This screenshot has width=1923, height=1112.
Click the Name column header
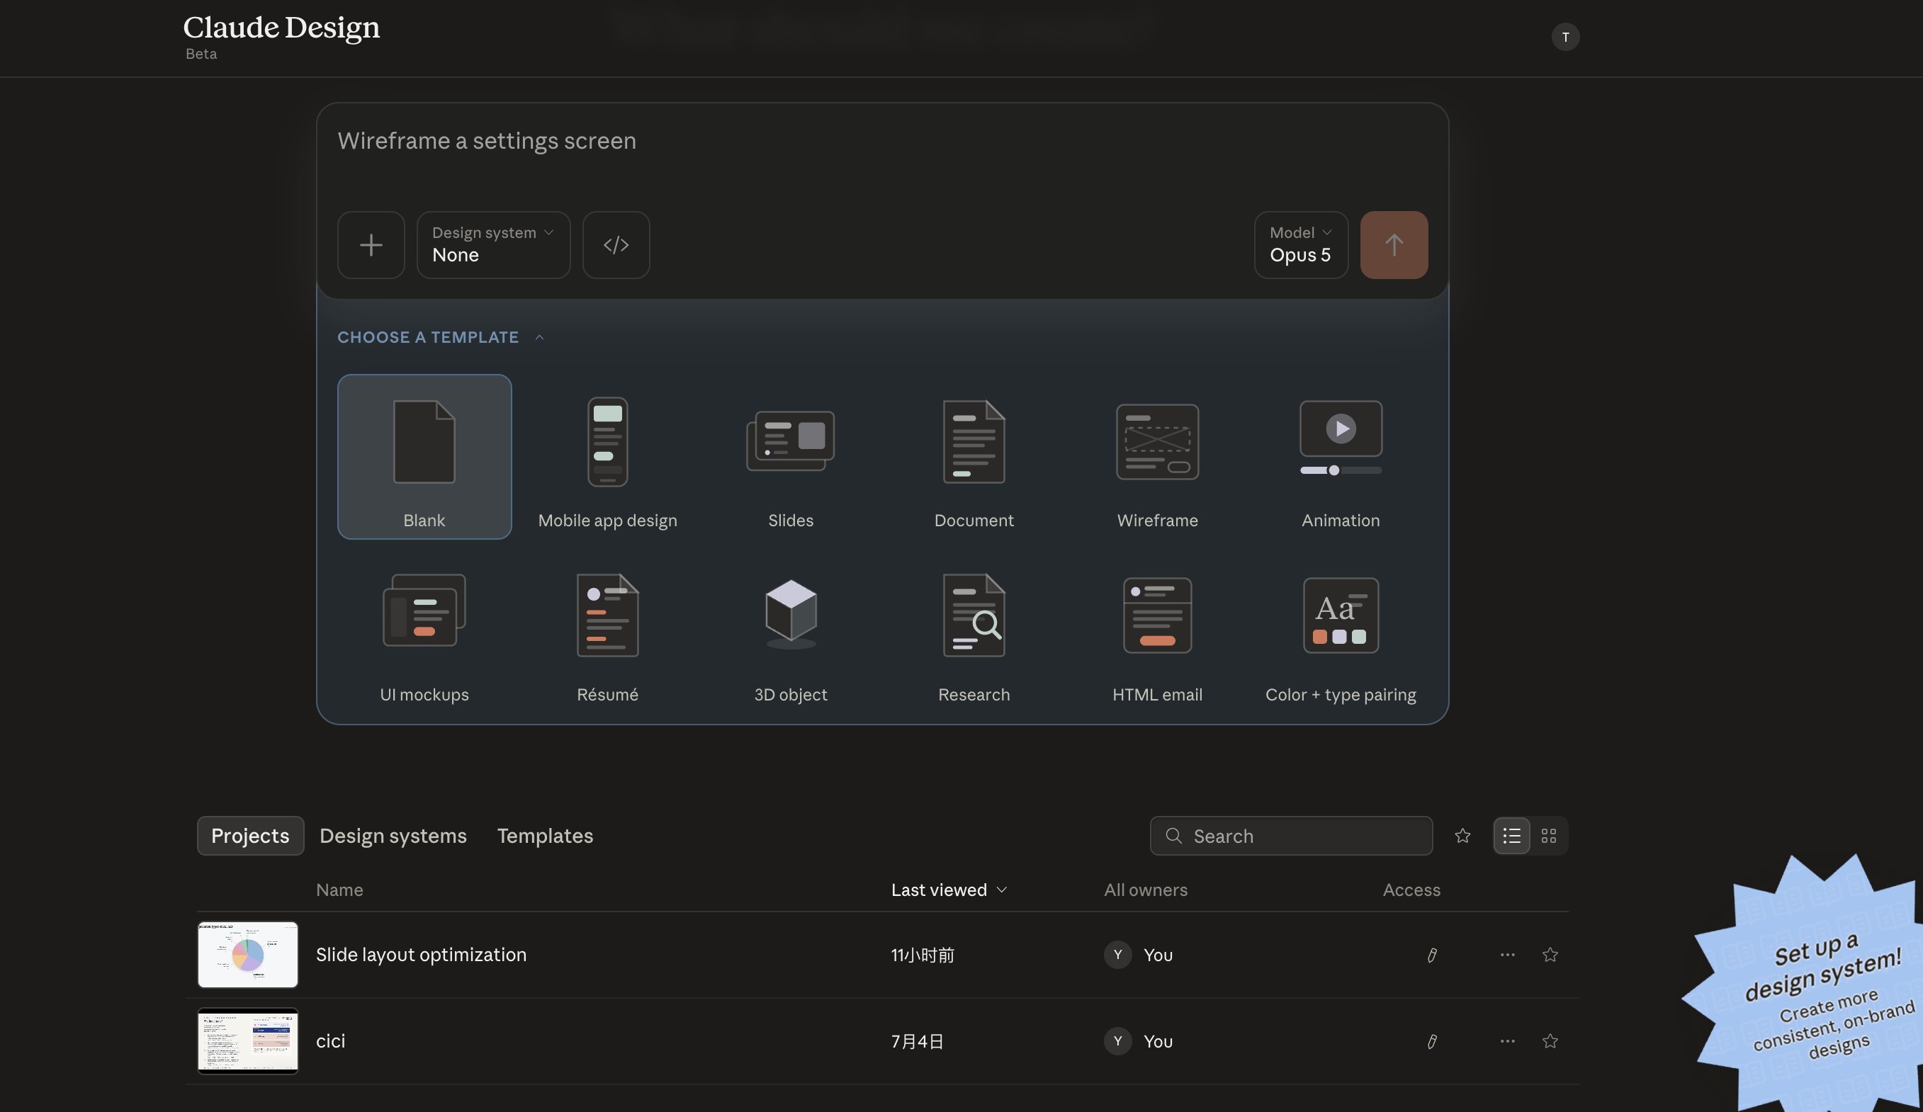(339, 890)
